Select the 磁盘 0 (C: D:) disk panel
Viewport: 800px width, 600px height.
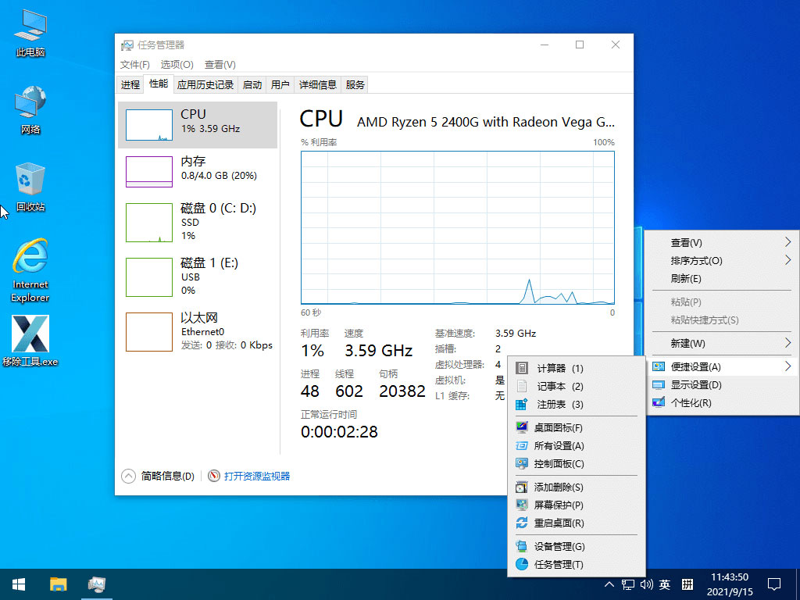point(199,222)
